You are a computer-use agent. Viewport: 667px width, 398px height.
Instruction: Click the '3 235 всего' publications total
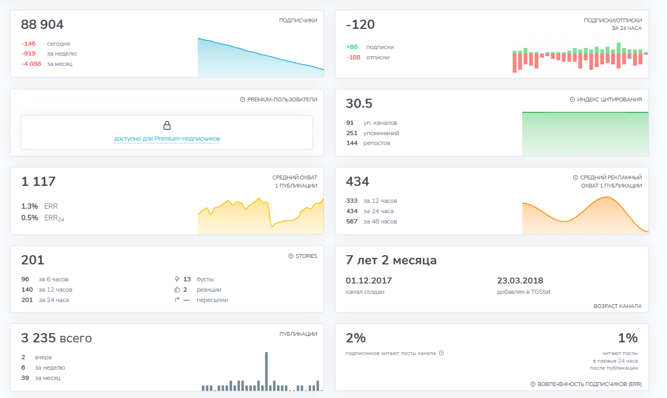56,338
